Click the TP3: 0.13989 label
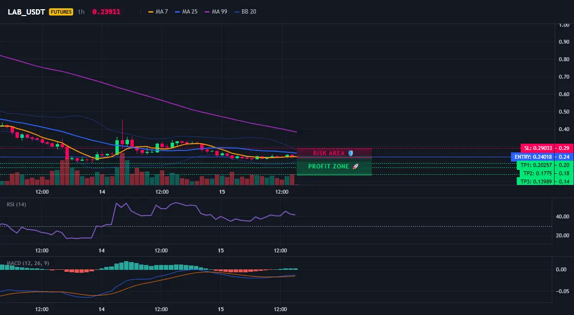Screen dimensions: 574x315 [536, 182]
